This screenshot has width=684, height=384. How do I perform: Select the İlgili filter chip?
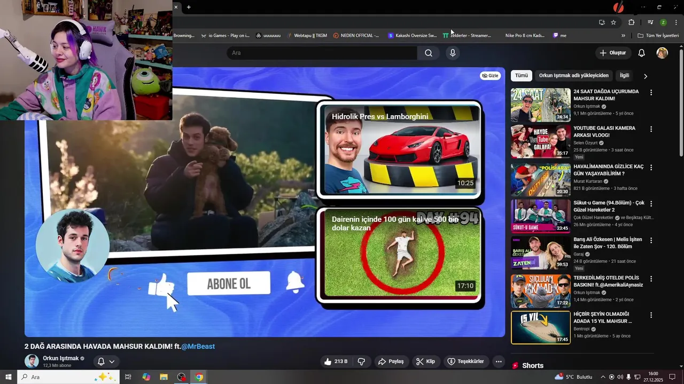point(624,76)
